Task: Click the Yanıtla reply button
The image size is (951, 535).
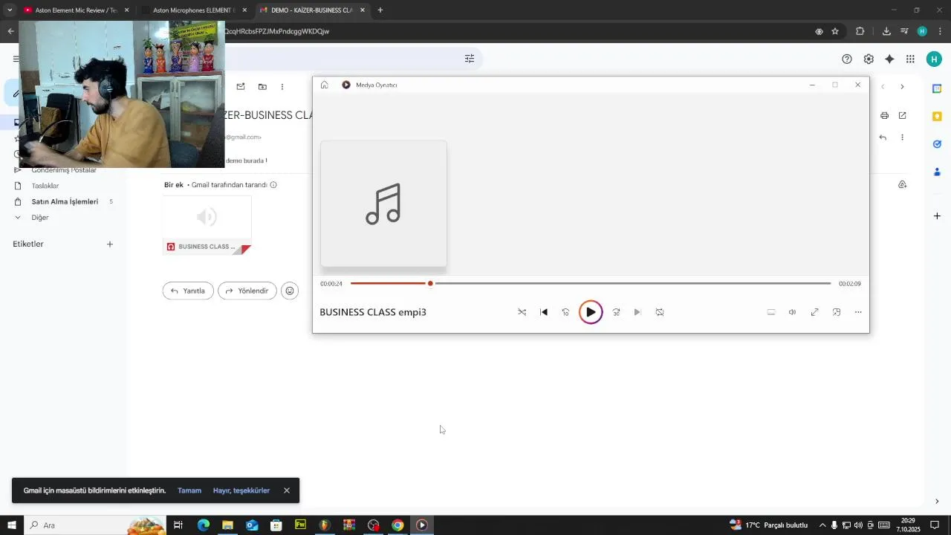Action: [x=188, y=291]
